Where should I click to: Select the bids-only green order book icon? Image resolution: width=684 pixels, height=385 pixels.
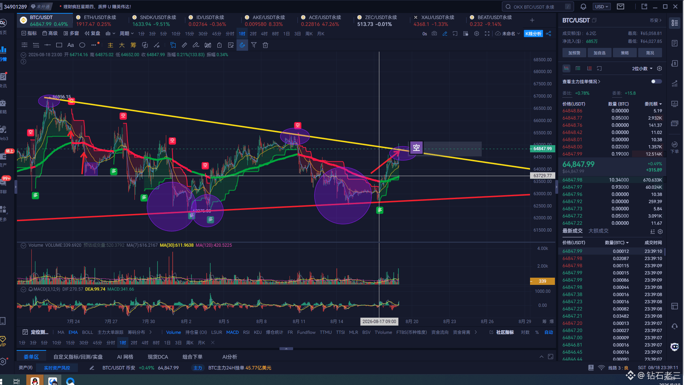(x=578, y=68)
